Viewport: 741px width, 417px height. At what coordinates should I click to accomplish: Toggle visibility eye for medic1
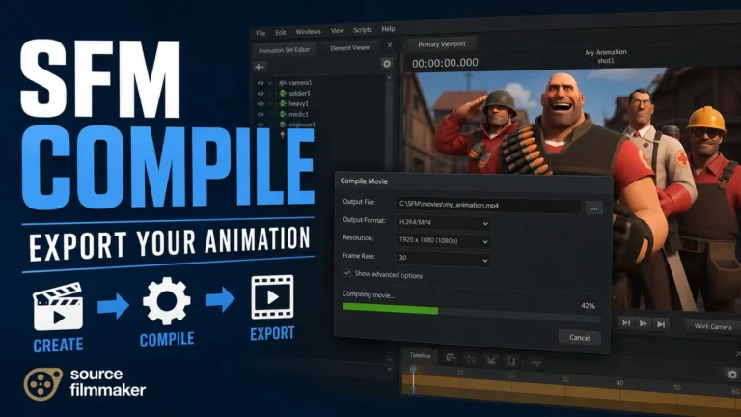pyautogui.click(x=260, y=114)
